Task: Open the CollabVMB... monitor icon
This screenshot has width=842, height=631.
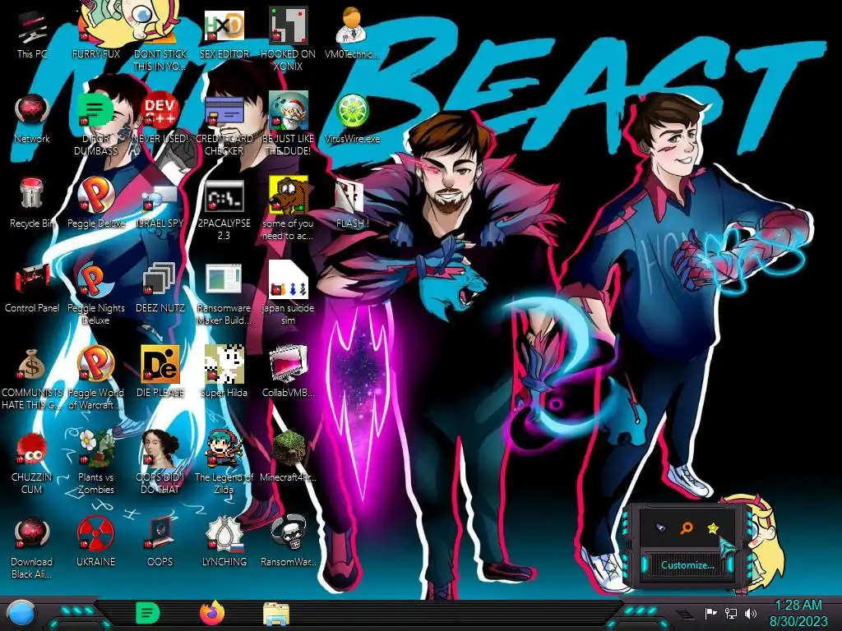Action: coord(289,364)
